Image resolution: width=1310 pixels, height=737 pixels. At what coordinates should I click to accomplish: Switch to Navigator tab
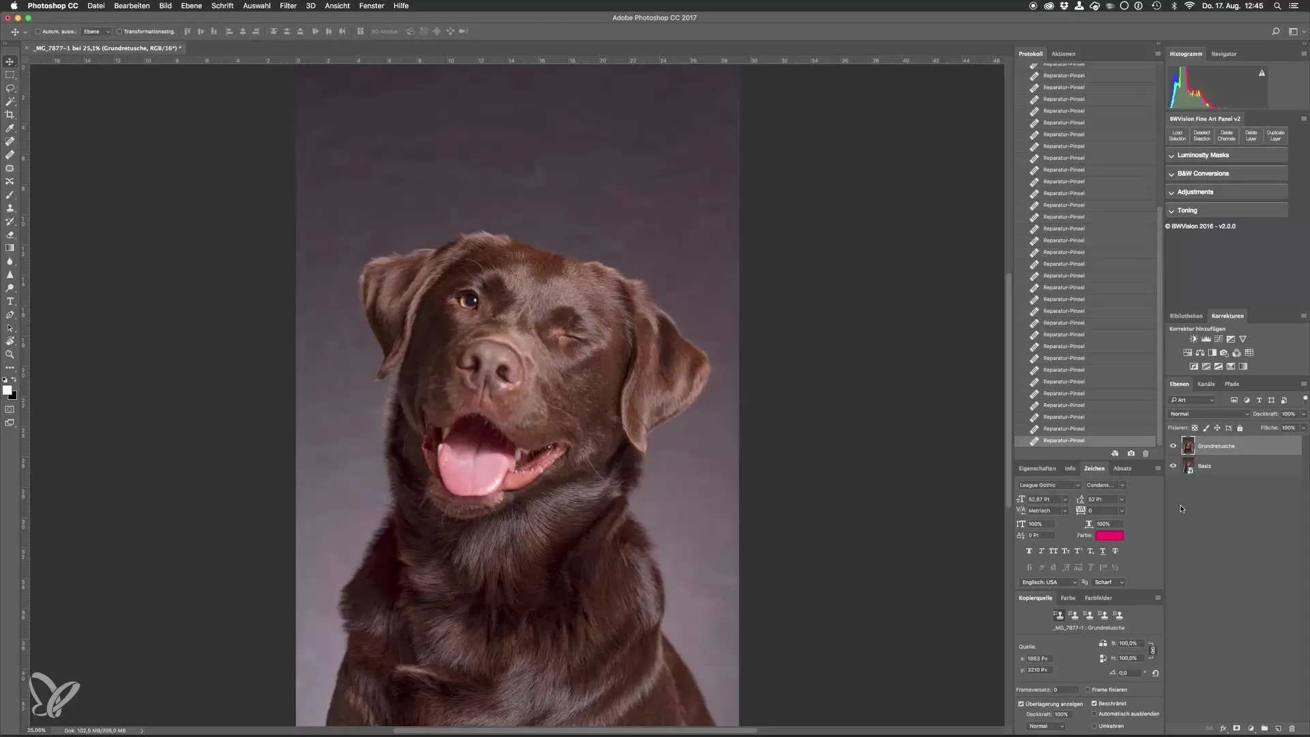[x=1223, y=54]
